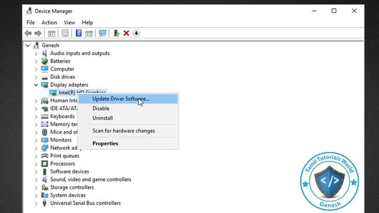Viewport: 379px width, 213px height.
Task: Click the Disable down-arrow toolbar icon
Action: tap(136, 33)
